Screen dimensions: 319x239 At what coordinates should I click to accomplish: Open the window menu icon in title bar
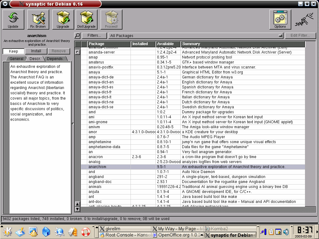5,4
